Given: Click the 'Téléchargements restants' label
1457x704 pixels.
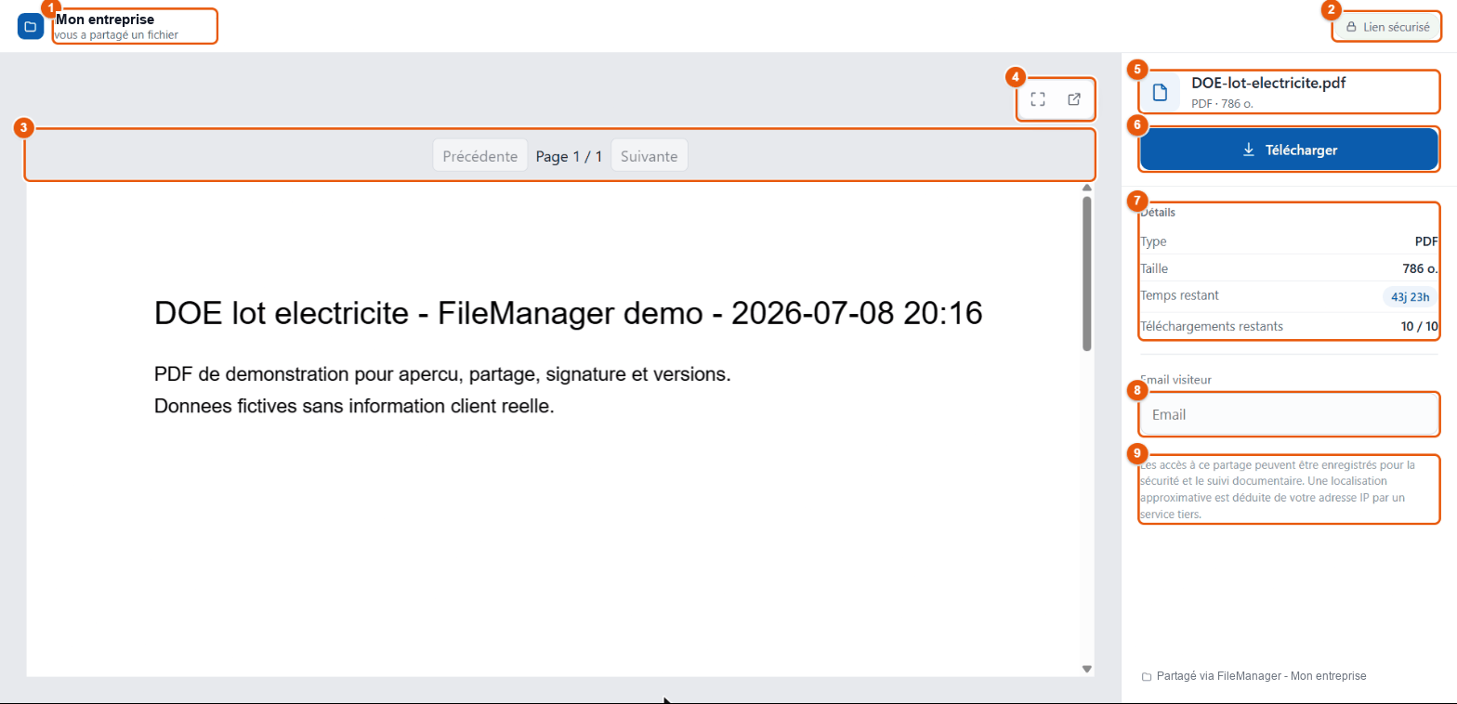Looking at the screenshot, I should (1212, 326).
